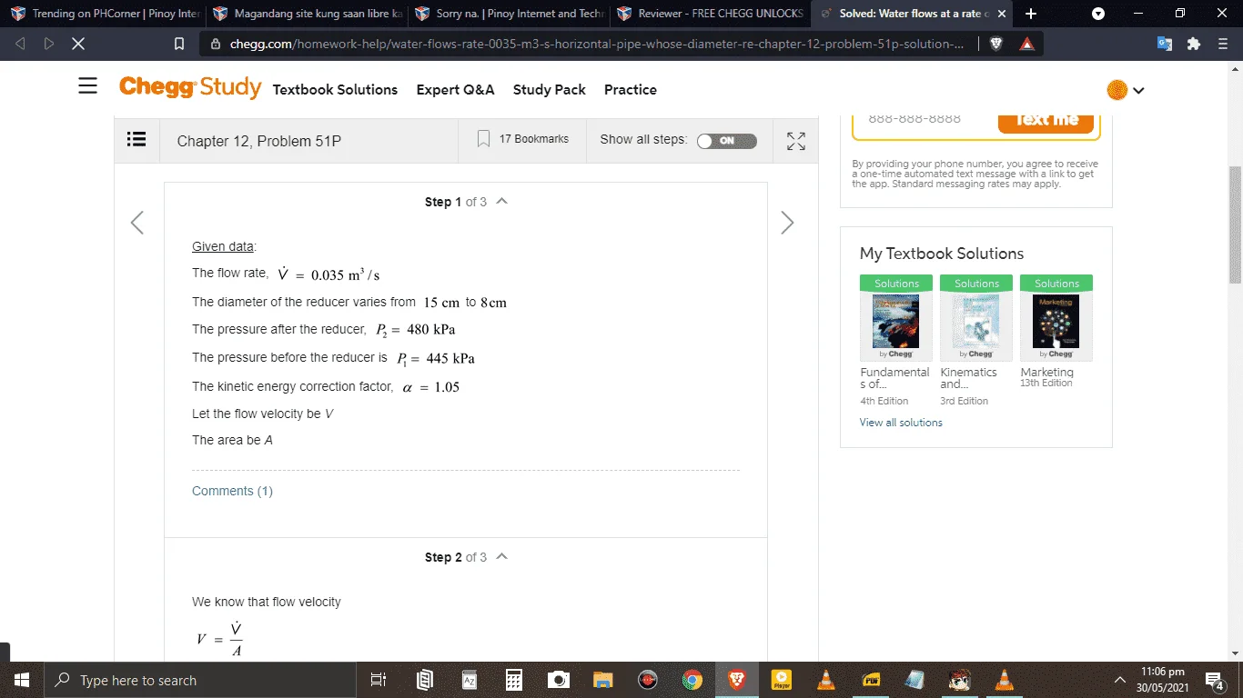Open Brave Shields lion icon

[996, 44]
